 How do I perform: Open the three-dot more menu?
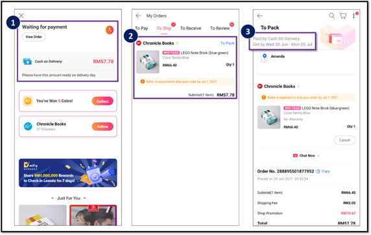pyautogui.click(x=353, y=16)
